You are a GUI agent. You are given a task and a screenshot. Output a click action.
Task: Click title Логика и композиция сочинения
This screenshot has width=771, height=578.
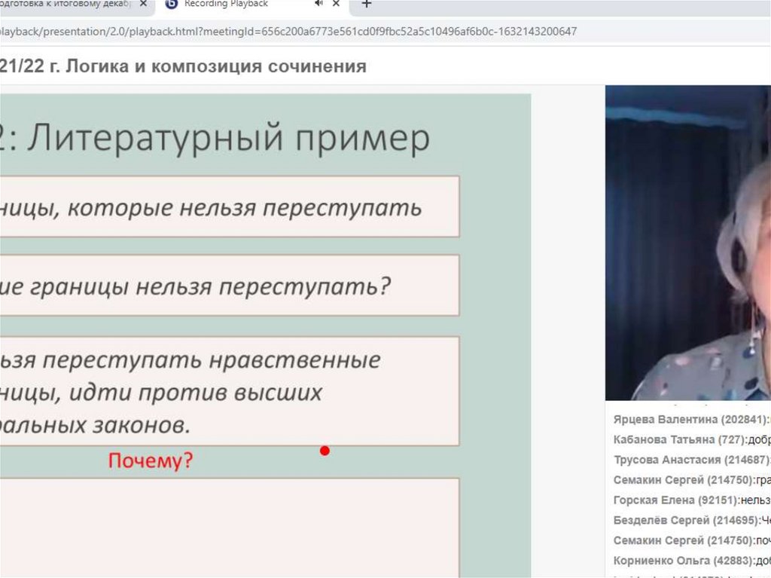(x=216, y=66)
